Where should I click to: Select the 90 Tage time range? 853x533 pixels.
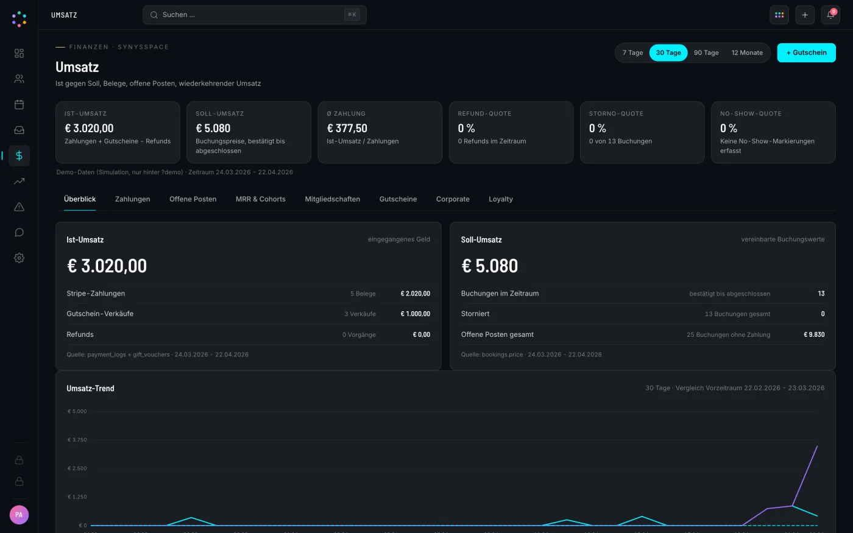[x=706, y=53]
